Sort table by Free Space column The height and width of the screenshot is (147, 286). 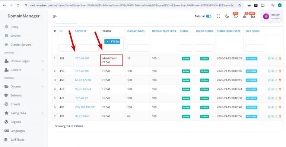[252, 31]
